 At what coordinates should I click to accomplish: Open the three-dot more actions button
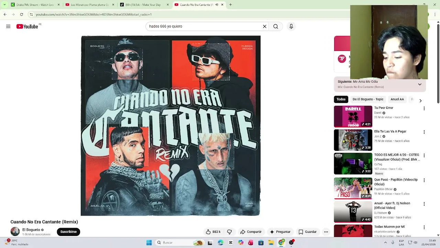pos(326,232)
